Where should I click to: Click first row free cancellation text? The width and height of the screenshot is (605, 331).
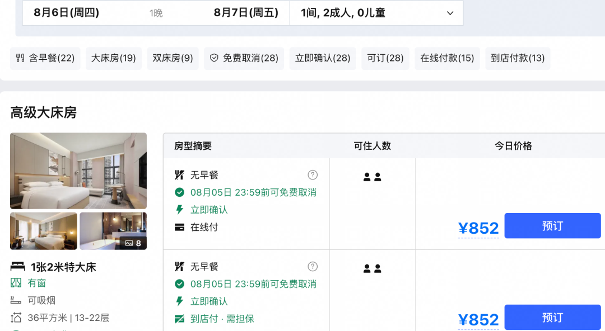[x=254, y=192]
